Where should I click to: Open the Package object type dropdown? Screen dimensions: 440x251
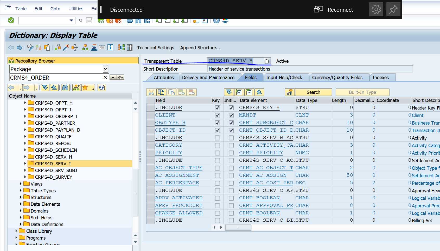(x=105, y=69)
